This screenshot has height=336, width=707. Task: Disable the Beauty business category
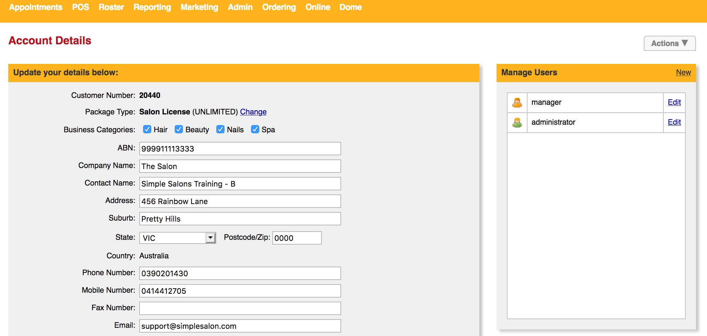(x=179, y=130)
